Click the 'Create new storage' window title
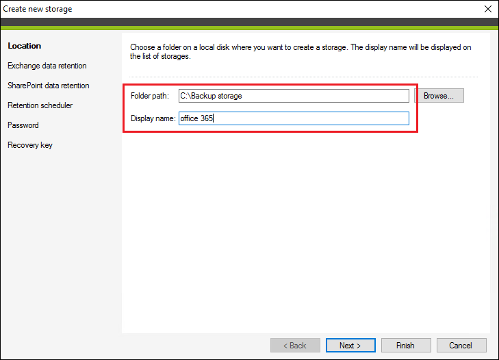 [38, 9]
